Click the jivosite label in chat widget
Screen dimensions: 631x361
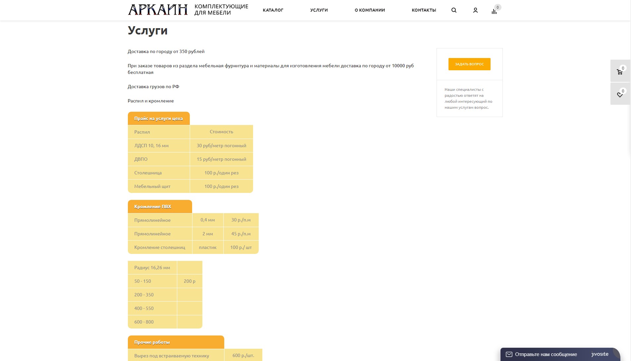point(600,354)
